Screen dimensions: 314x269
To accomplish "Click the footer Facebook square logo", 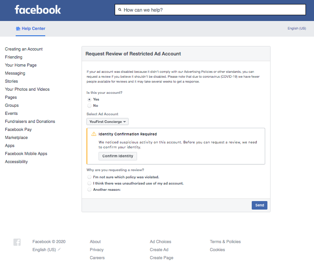I will coord(17,242).
